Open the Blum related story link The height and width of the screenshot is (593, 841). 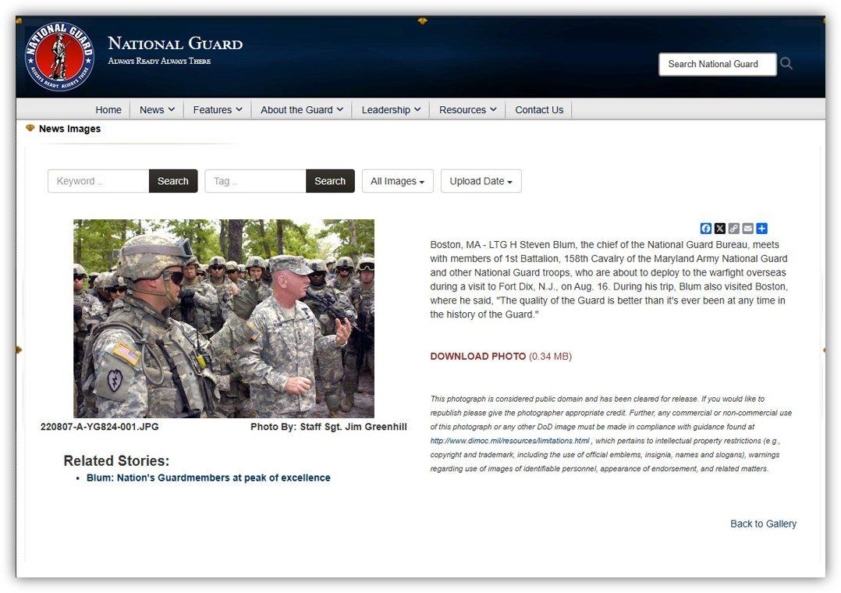tap(208, 478)
